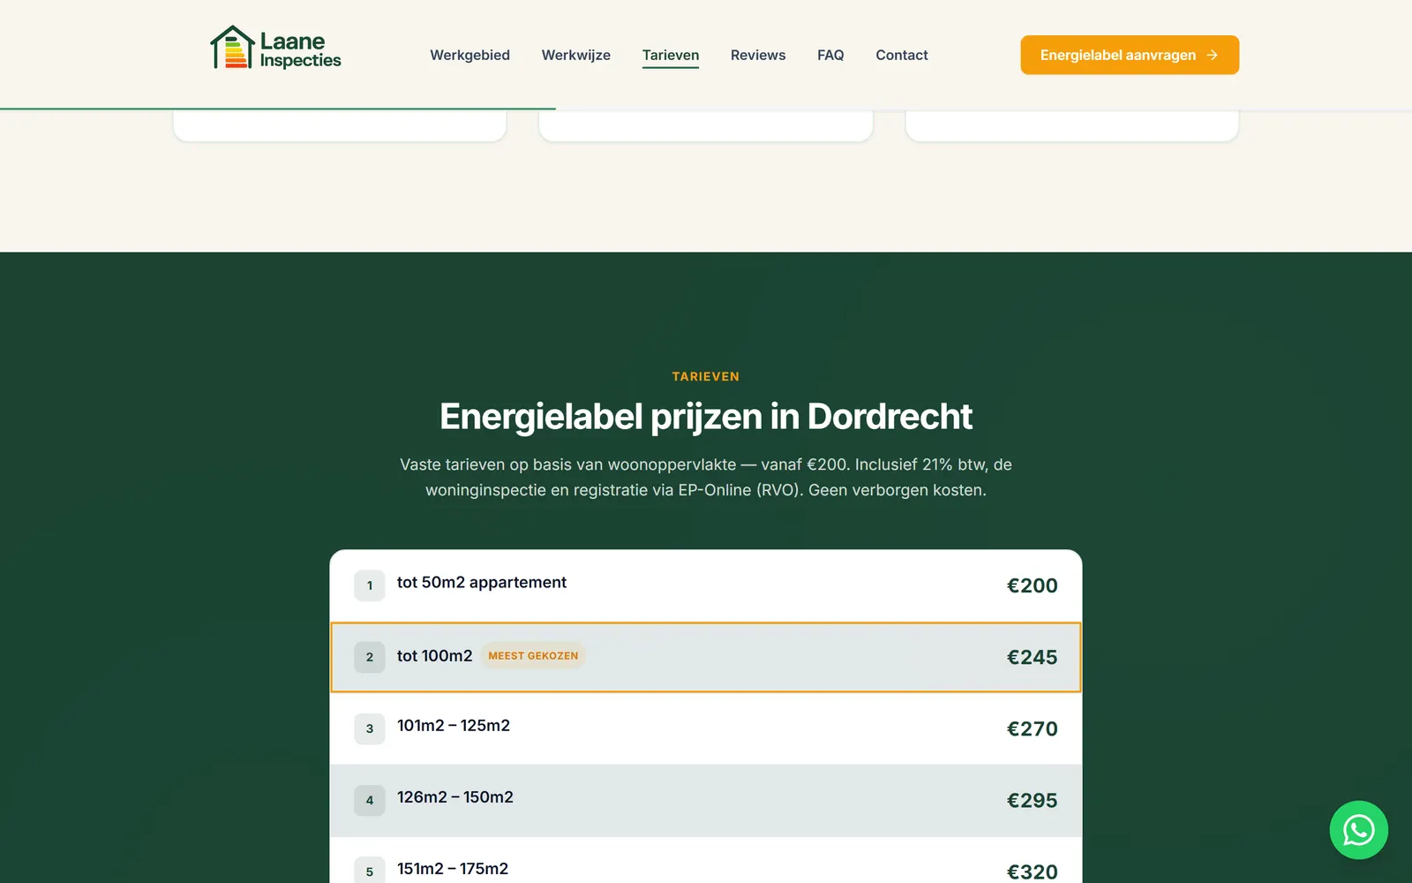Select highlighted tot 100m2 pricing row

coord(706,657)
